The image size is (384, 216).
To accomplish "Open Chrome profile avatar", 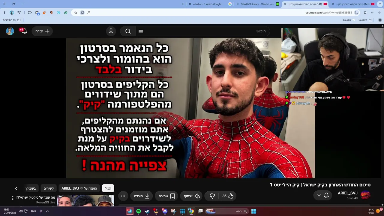I will [x=12, y=13].
